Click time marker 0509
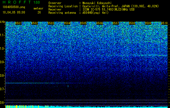170x108 pixels. (x=148, y=23)
